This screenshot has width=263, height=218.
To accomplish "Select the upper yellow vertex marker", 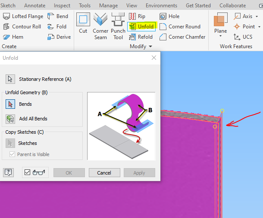I will coord(222,111).
